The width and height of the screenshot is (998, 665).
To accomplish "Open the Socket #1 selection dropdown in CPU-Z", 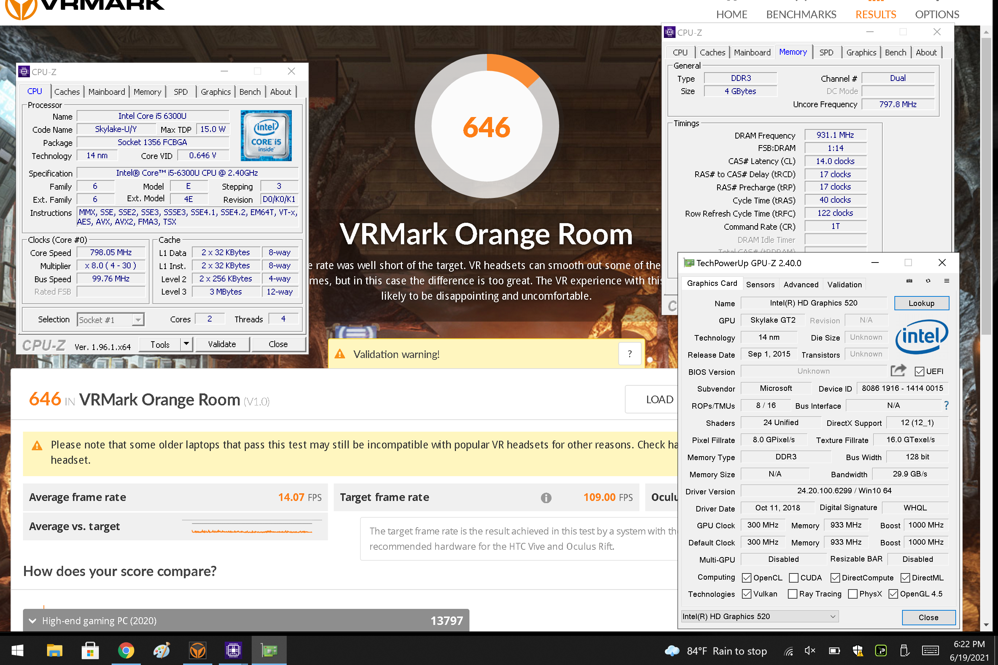I will point(110,319).
